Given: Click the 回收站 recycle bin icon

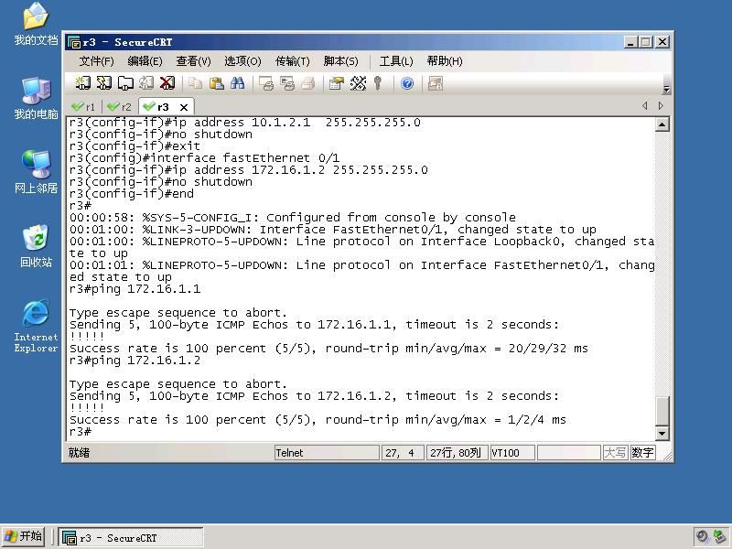Looking at the screenshot, I should 36,246.
